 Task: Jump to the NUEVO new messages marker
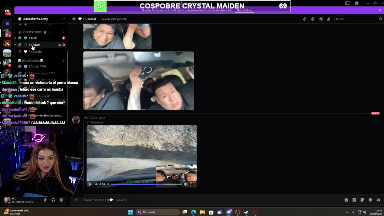[x=376, y=113]
